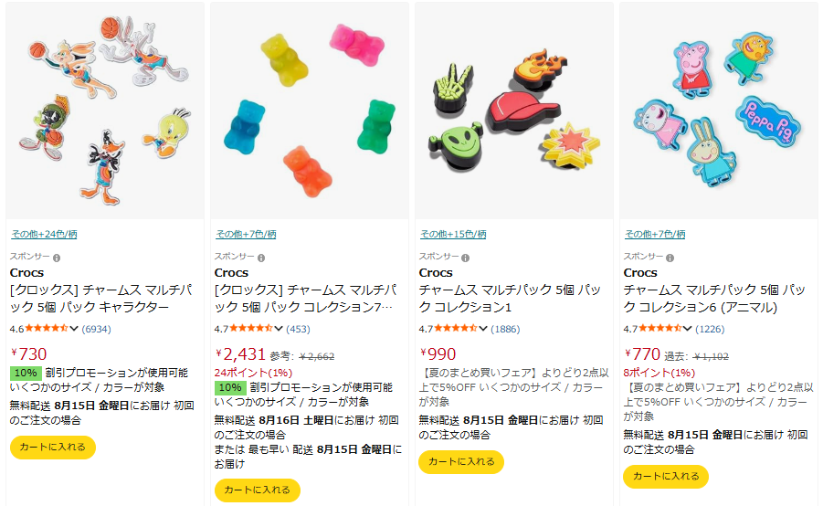View the 6934 reviews link
This screenshot has height=506, width=823.
(x=97, y=329)
